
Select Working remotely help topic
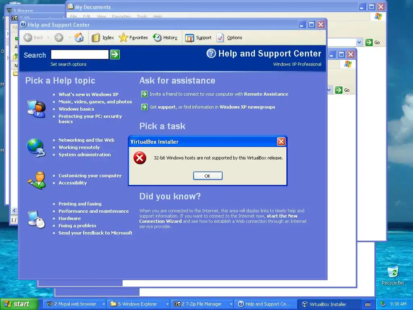pyautogui.click(x=79, y=147)
